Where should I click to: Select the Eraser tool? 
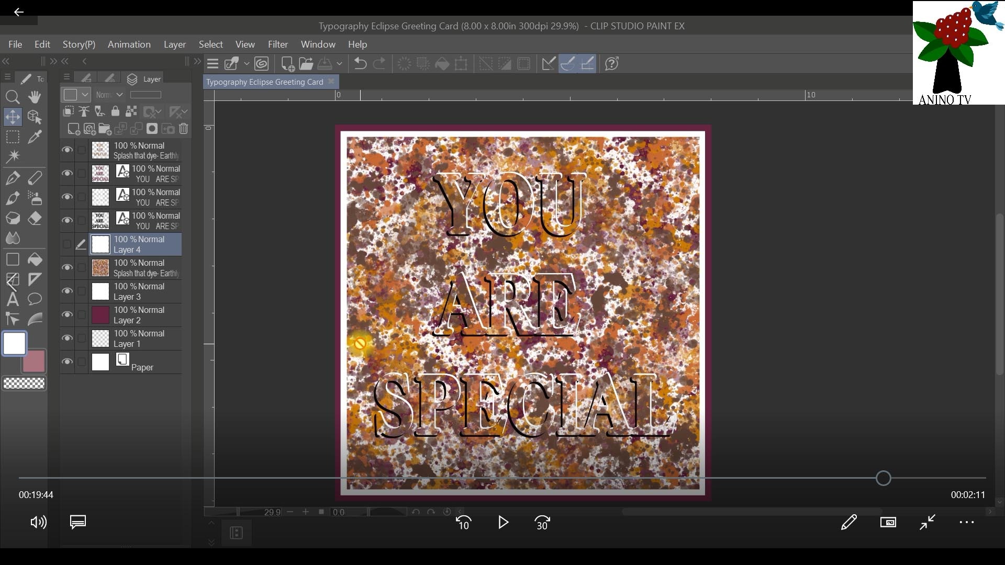click(35, 218)
